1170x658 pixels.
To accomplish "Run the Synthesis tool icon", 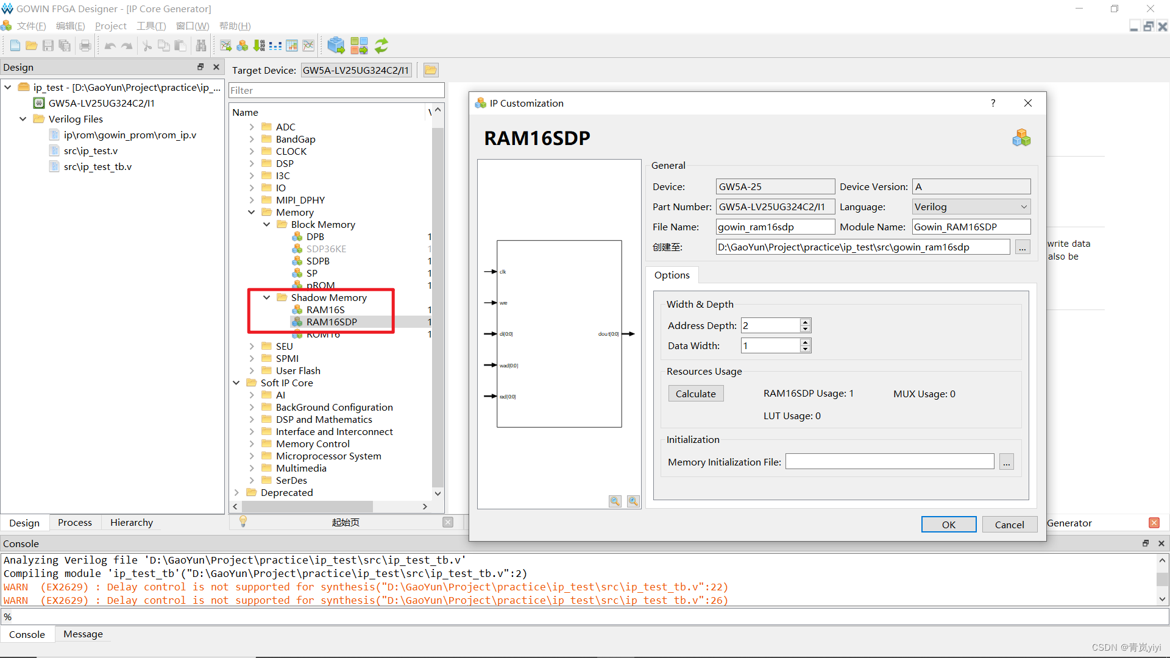I will click(225, 45).
